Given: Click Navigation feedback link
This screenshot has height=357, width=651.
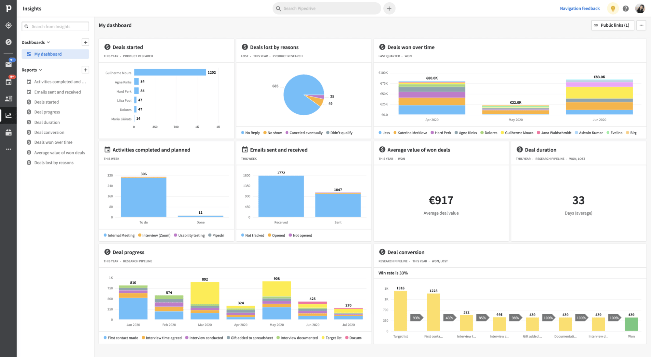Looking at the screenshot, I should [x=580, y=8].
